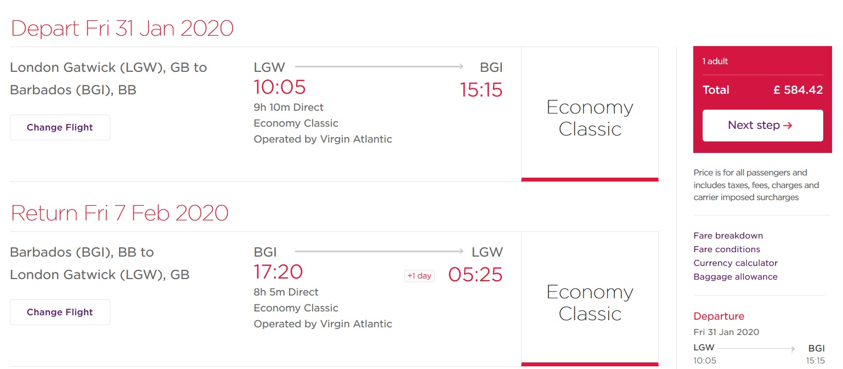The image size is (843, 369).
Task: Click the Return Fri 7 Feb 2020 heading
Action: point(120,213)
